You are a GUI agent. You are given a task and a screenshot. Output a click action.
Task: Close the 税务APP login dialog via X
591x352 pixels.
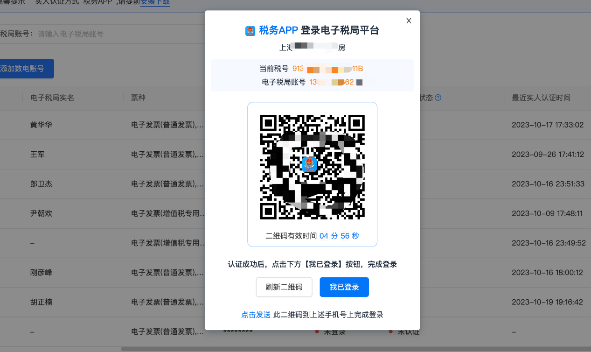pyautogui.click(x=409, y=21)
